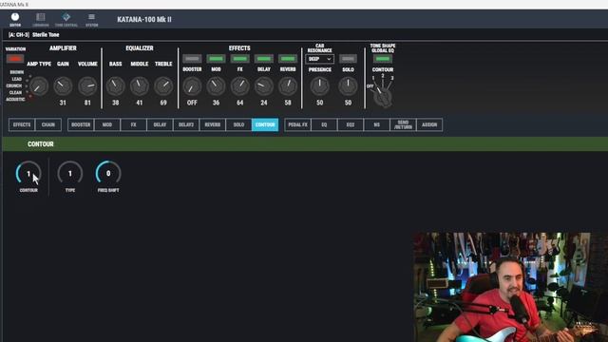Toggle the red Variation switch
Screen dimensions: 608x342
[x=15, y=59]
